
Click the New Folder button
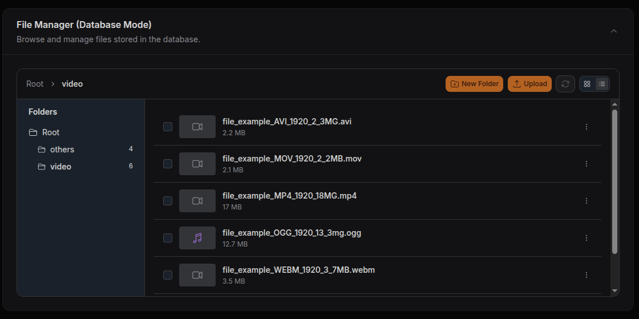tap(474, 84)
